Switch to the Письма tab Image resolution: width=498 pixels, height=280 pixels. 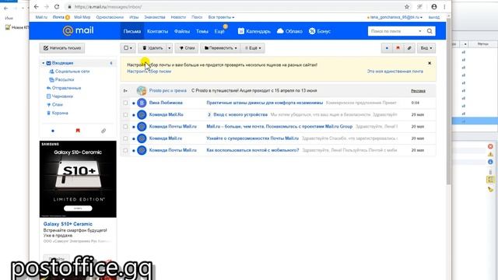132,31
